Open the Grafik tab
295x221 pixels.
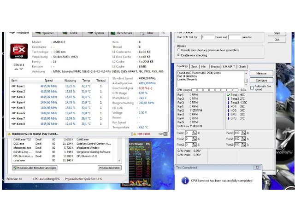(x=70, y=34)
